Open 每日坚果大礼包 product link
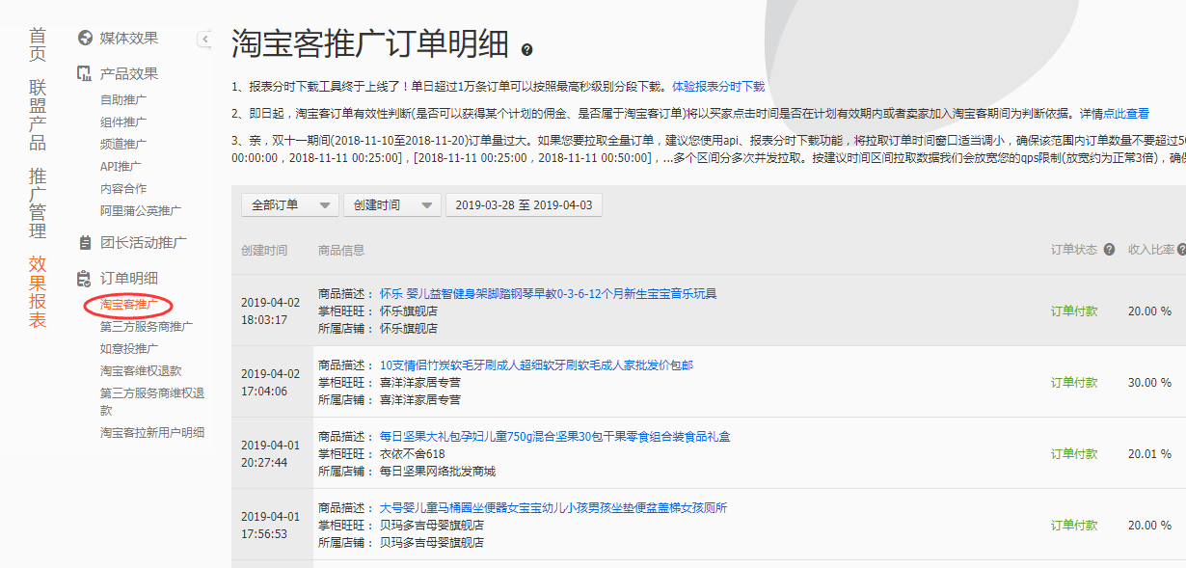Viewport: 1186px width, 568px height. click(555, 436)
